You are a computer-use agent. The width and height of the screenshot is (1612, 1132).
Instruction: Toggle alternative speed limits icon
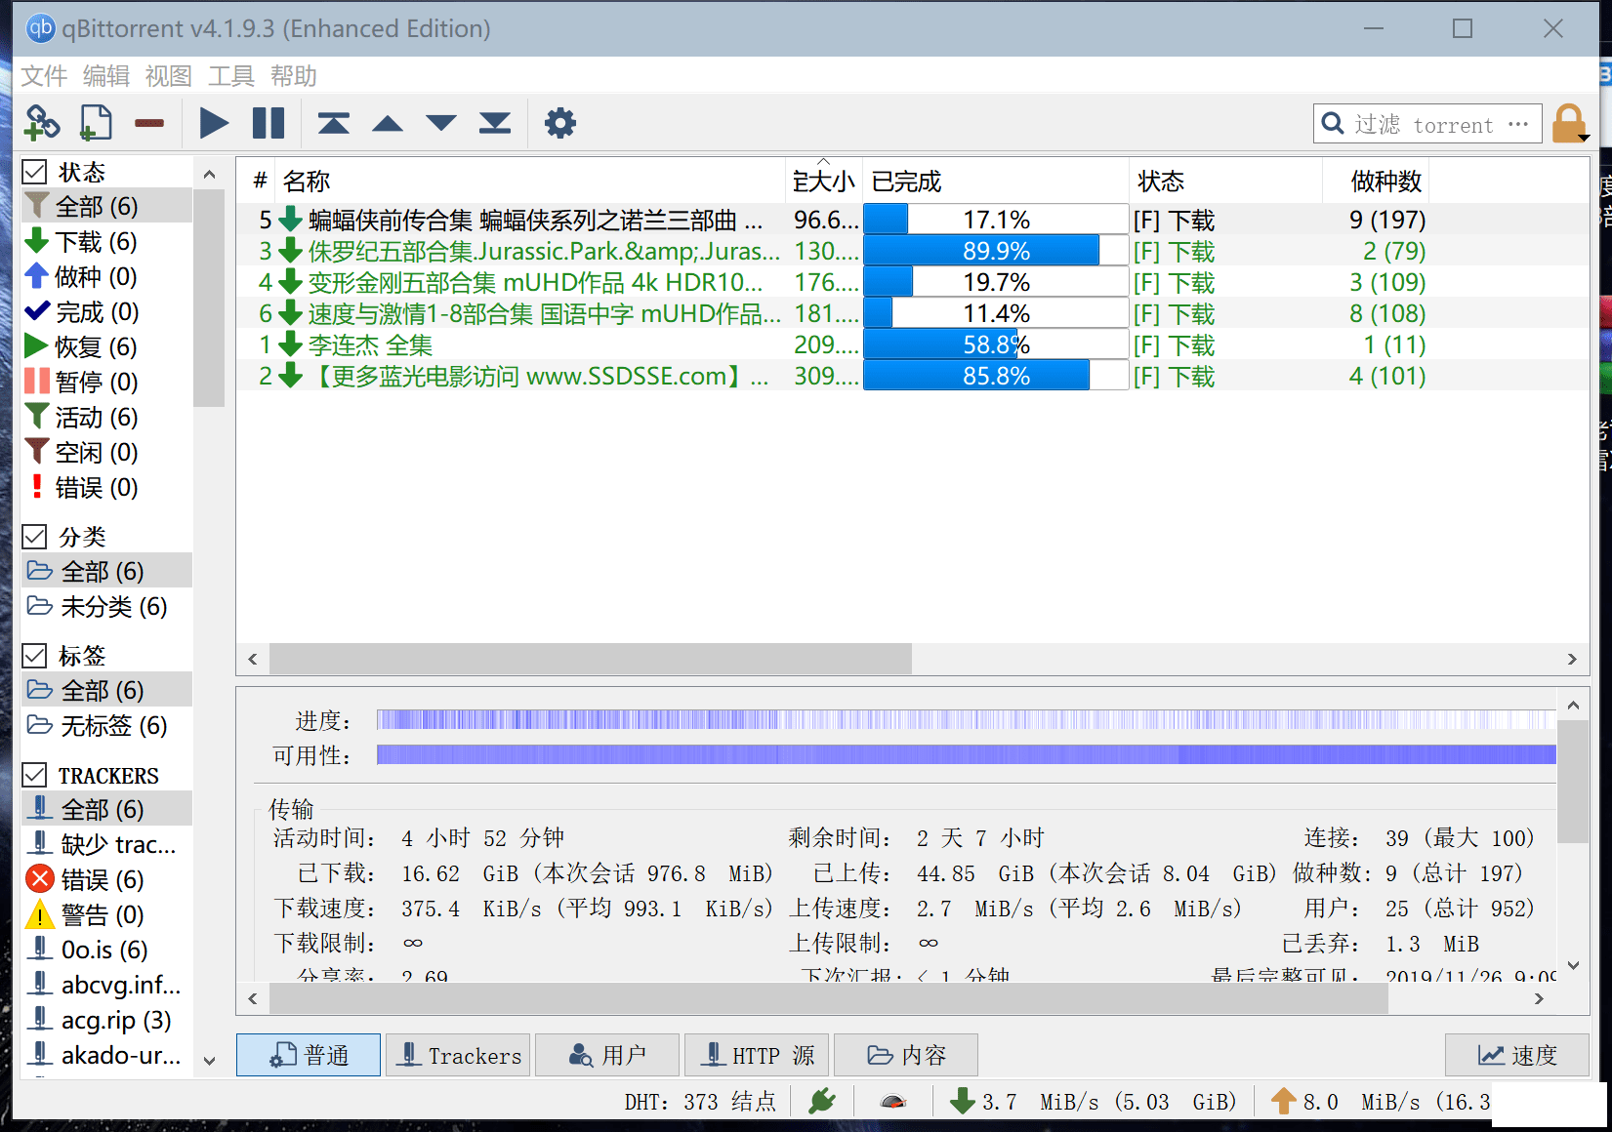[x=893, y=1102]
